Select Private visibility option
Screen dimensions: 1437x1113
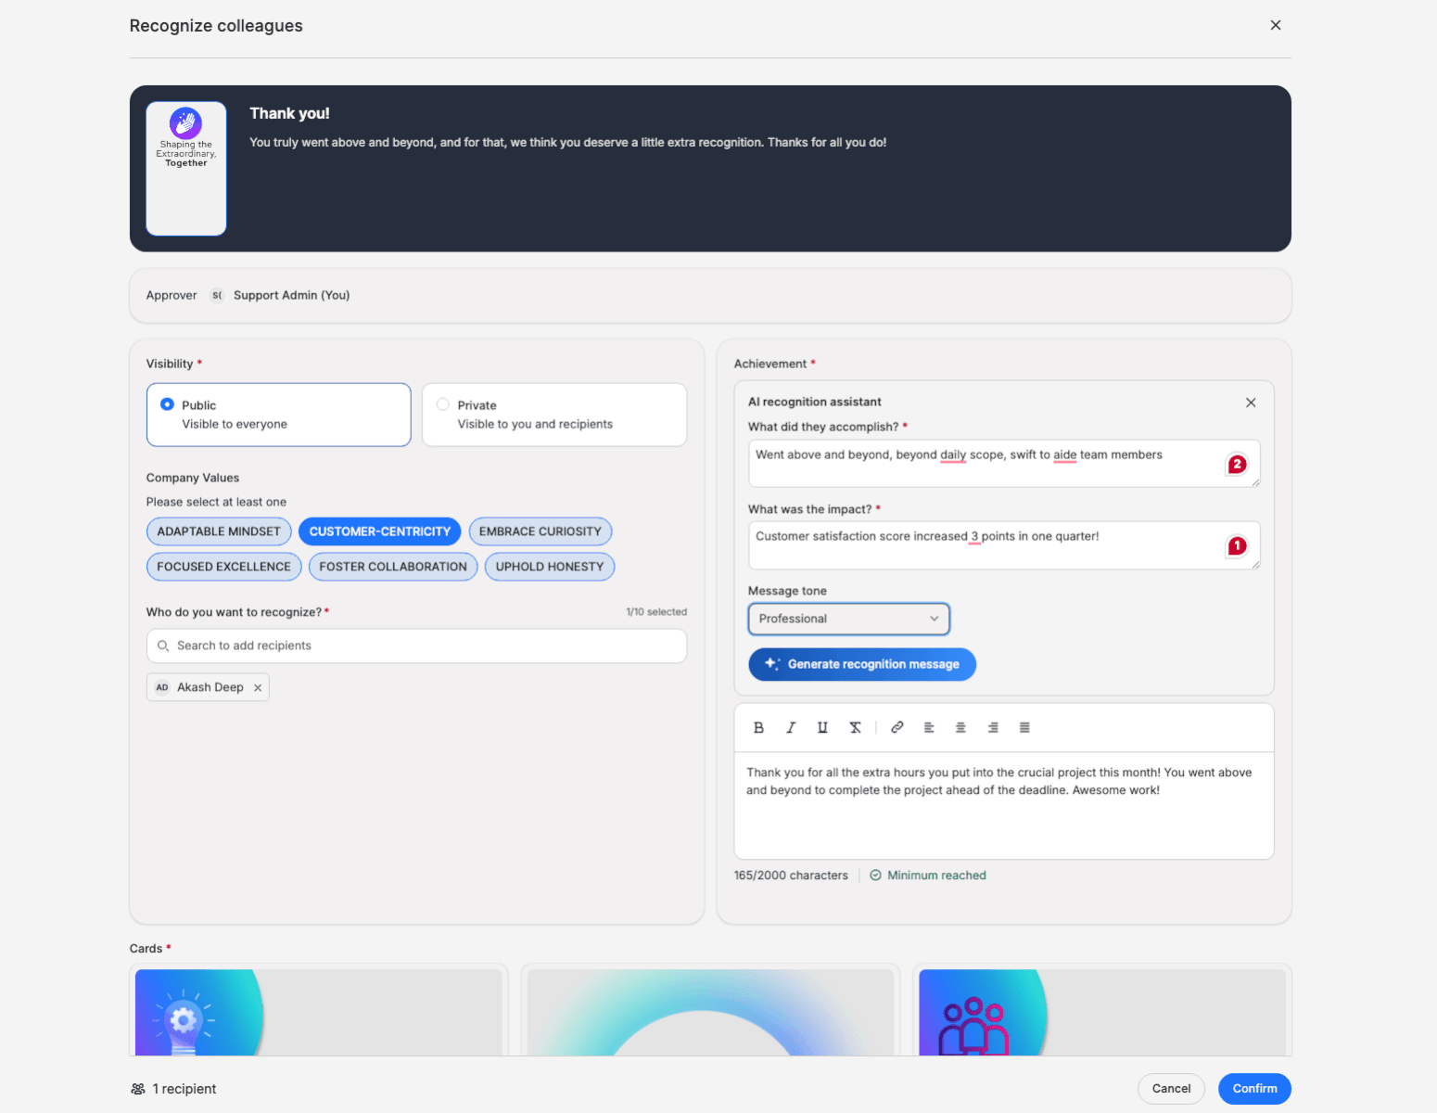coord(554,415)
